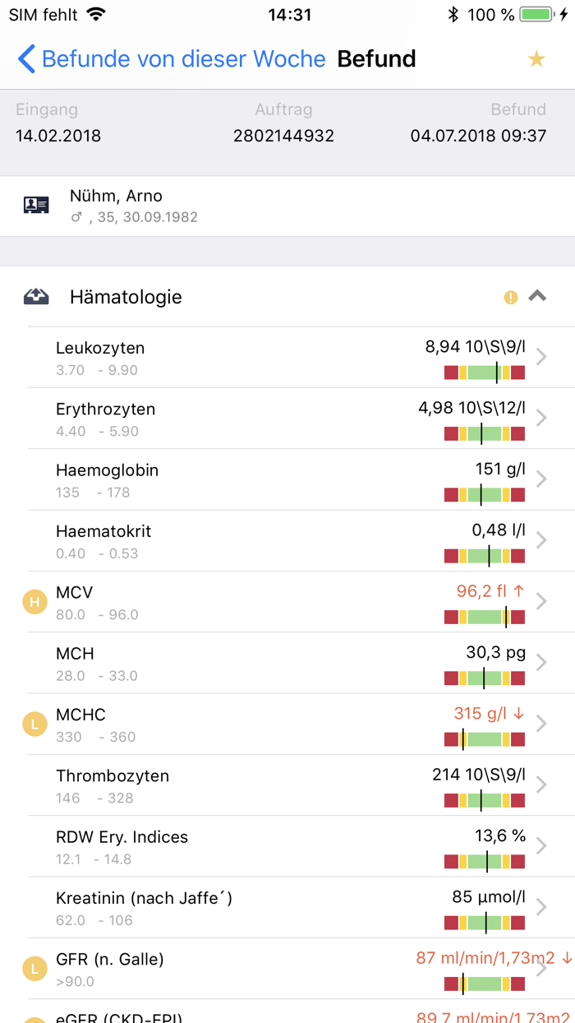Tap the Bluetooth icon in the status bar
Viewport: 575px width, 1023px height.
click(x=453, y=13)
